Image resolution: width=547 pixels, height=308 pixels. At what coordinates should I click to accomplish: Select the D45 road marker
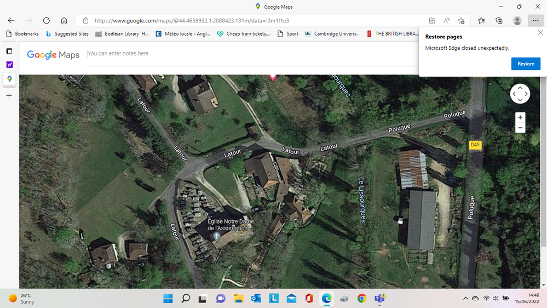pyautogui.click(x=475, y=145)
